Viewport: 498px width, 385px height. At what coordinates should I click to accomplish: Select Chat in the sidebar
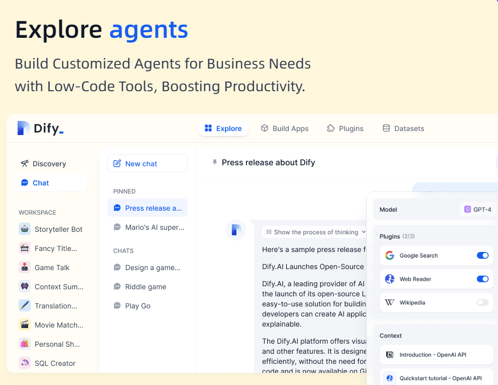tap(50, 183)
